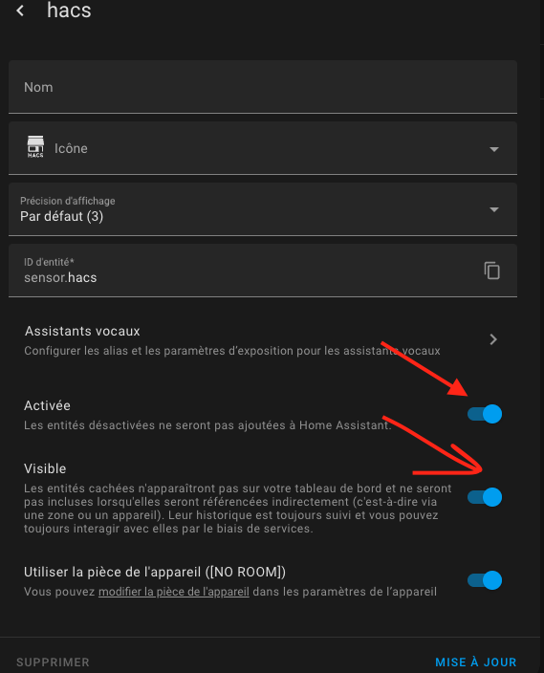Screen dimensions: 544x673
Task: Disable Utiliser la pièce de l'appareil
Action: [485, 580]
